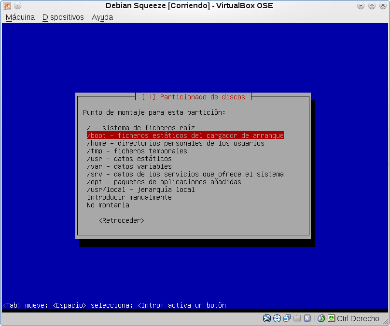Click the VirtualBox icon in the title bar
Screen dimensions: 390x326
pyautogui.click(x=7, y=5)
